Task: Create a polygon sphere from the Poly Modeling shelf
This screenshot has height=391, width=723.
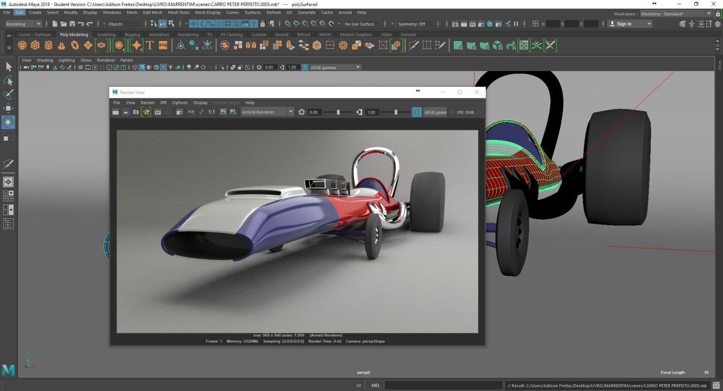Action: [x=21, y=45]
